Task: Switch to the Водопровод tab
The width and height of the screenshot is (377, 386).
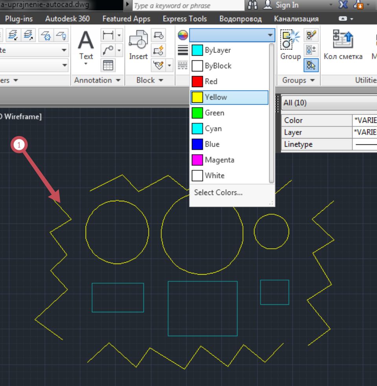Action: [x=241, y=19]
